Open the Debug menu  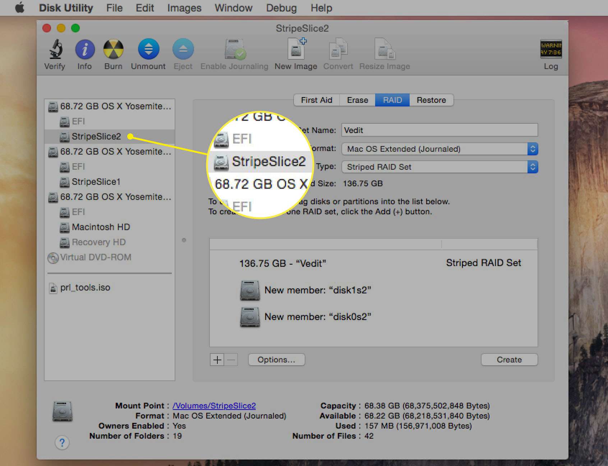tap(281, 8)
